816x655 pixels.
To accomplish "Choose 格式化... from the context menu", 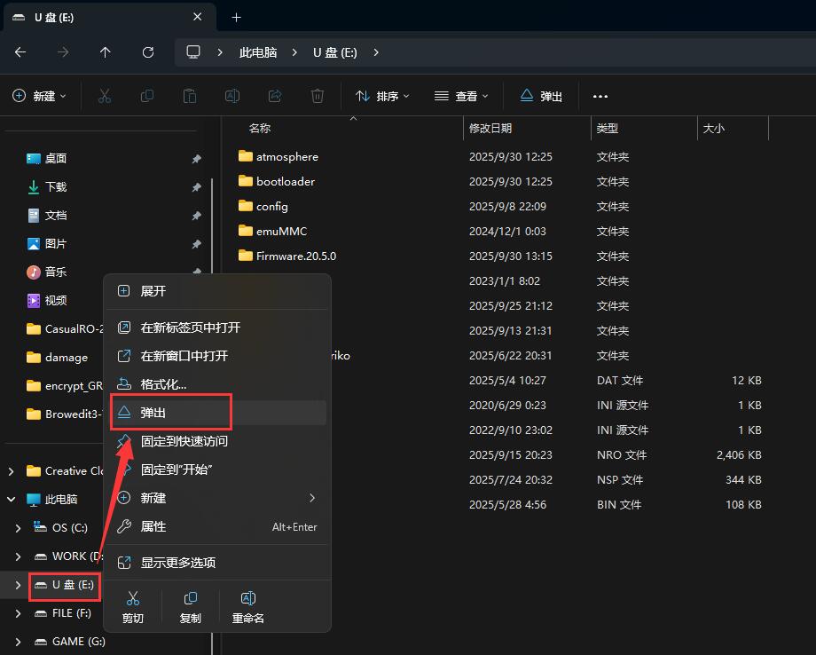I will click(163, 384).
